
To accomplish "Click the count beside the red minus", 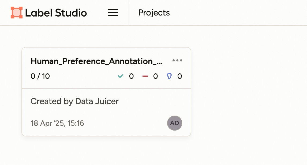I will (x=155, y=76).
